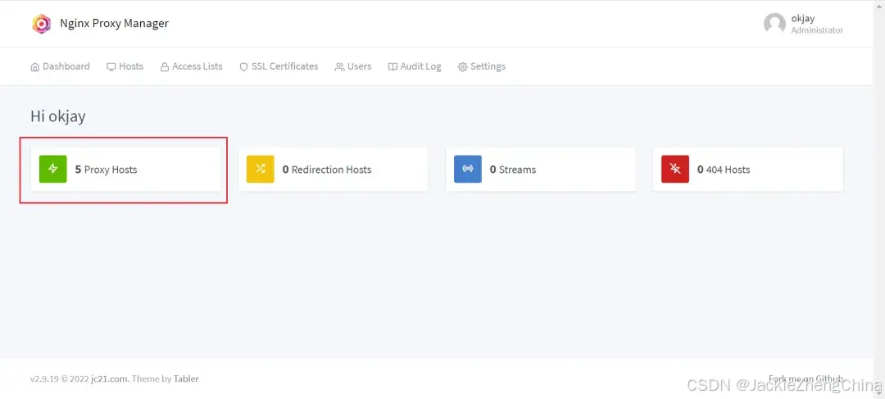Open the 0 Redirection Hosts card
Screen dimensions: 885x399
(333, 170)
